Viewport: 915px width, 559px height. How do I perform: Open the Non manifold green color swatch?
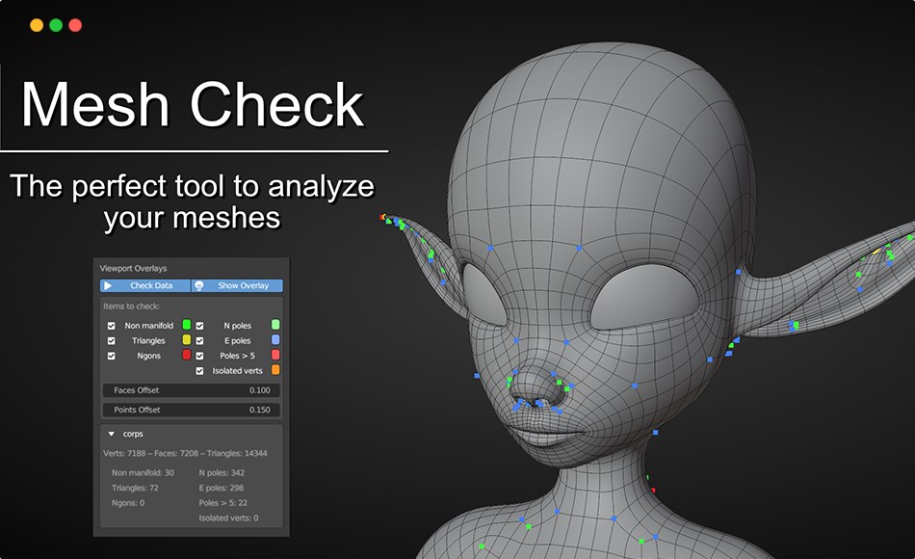pos(186,326)
